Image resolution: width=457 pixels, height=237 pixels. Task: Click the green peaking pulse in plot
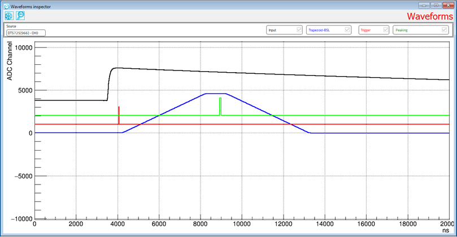(x=220, y=107)
